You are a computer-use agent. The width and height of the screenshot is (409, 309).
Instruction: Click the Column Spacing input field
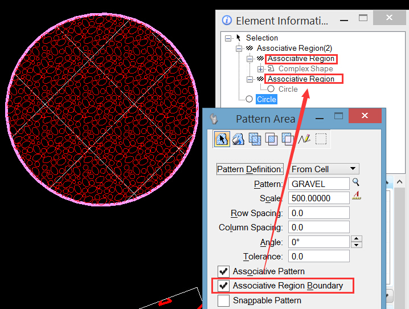point(319,227)
